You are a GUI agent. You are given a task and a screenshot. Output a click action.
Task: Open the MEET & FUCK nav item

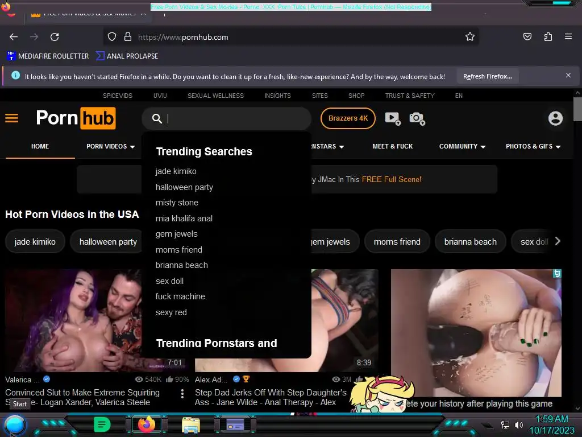click(x=392, y=146)
